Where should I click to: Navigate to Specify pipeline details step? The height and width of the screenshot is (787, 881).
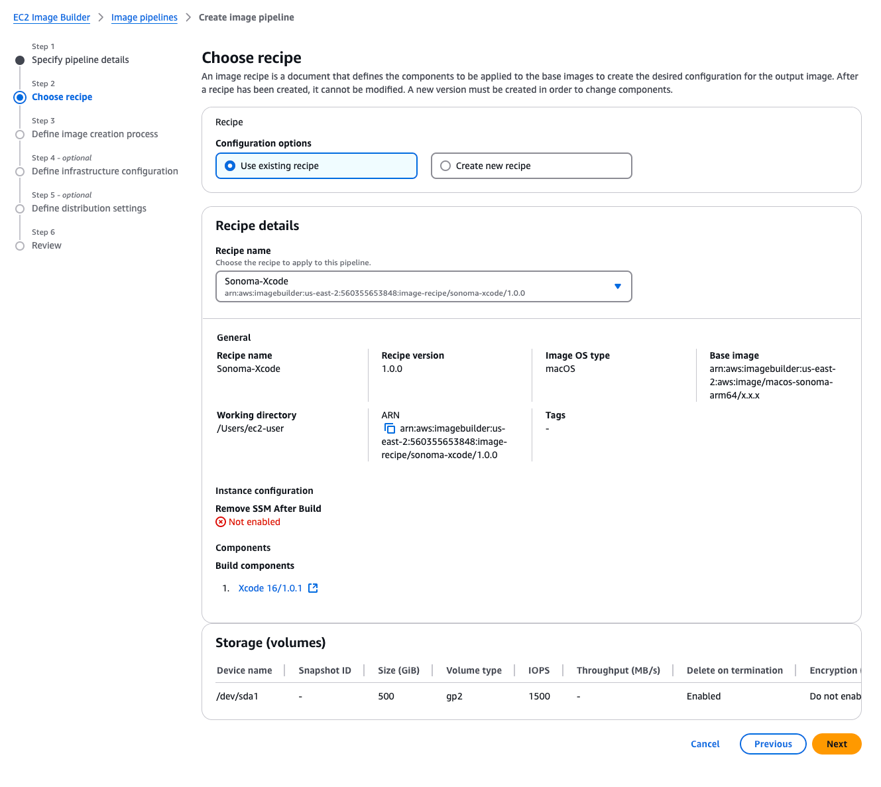pyautogui.click(x=80, y=60)
